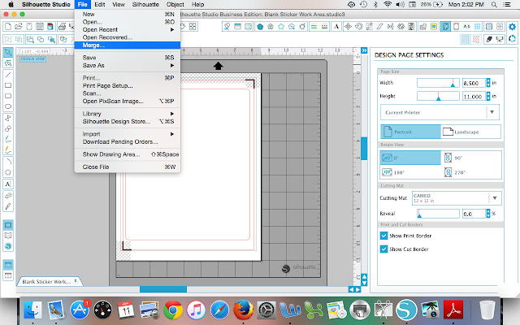Click the Width value stepper arrows

coord(488,83)
